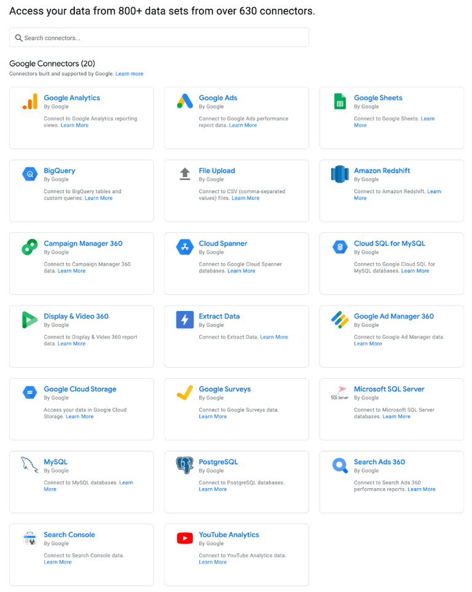Open the Cloud Spanner connector icon
Image resolution: width=472 pixels, height=592 pixels.
[185, 247]
